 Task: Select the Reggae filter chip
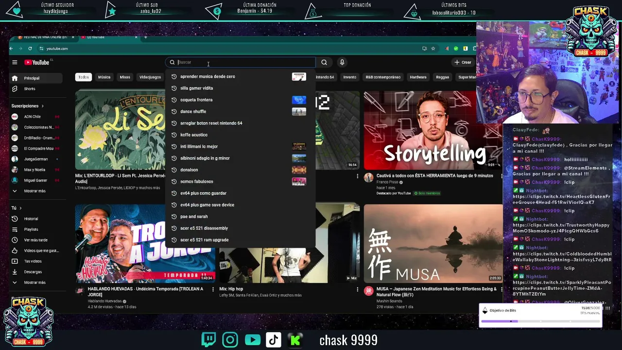click(442, 77)
